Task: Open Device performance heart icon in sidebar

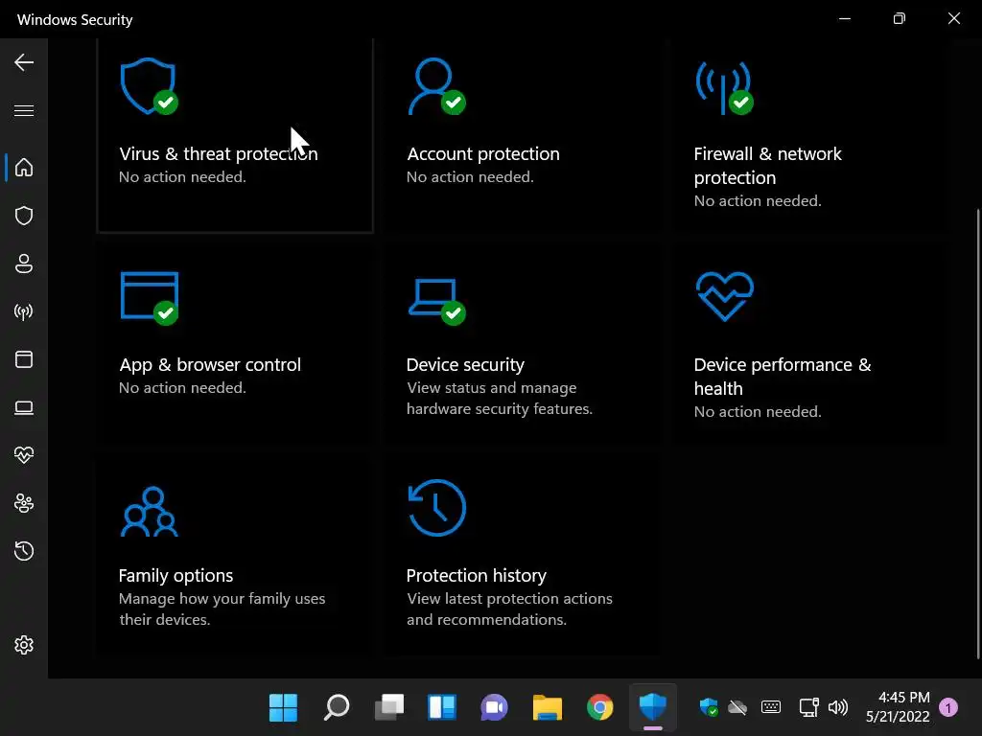Action: 24,455
